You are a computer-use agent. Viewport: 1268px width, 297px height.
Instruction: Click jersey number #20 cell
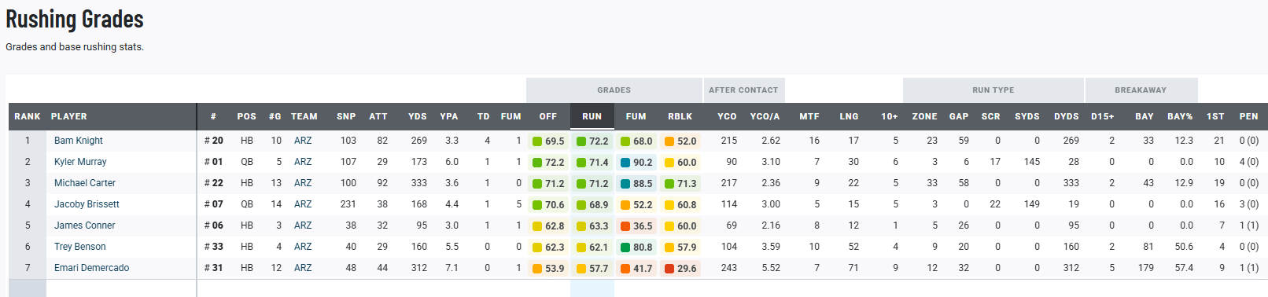pyautogui.click(x=214, y=141)
